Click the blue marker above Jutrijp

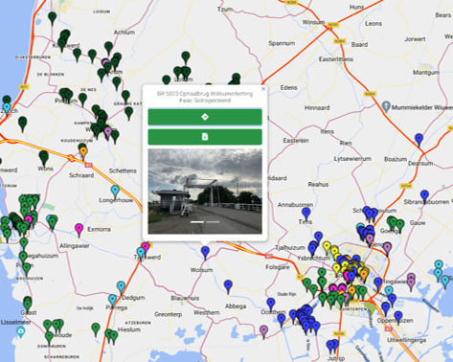point(332,346)
